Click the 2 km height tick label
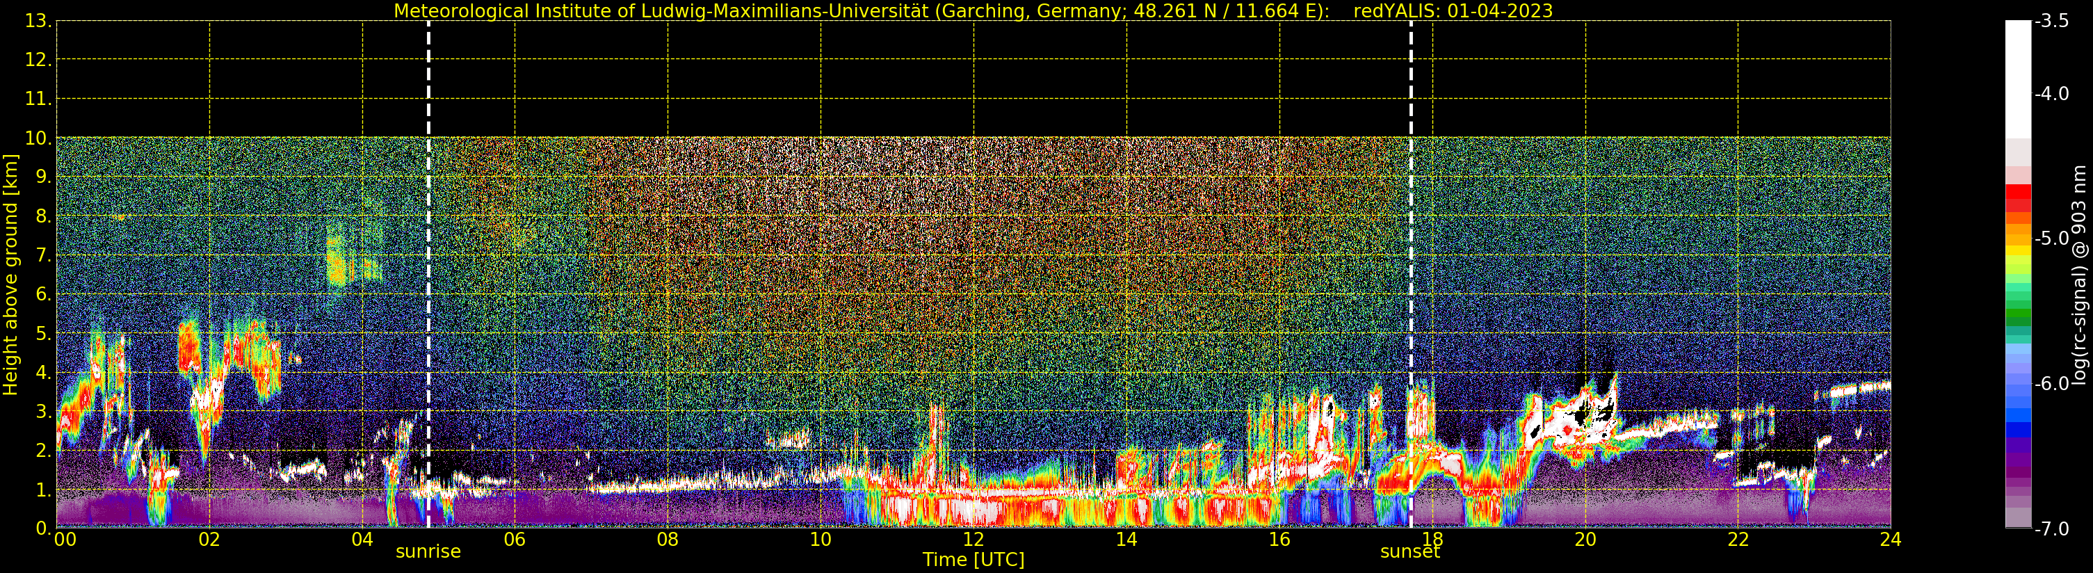Screen dimensions: 2093x573 point(43,451)
